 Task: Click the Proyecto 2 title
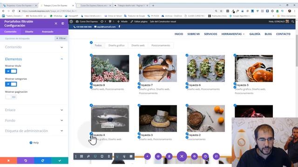[194, 135]
